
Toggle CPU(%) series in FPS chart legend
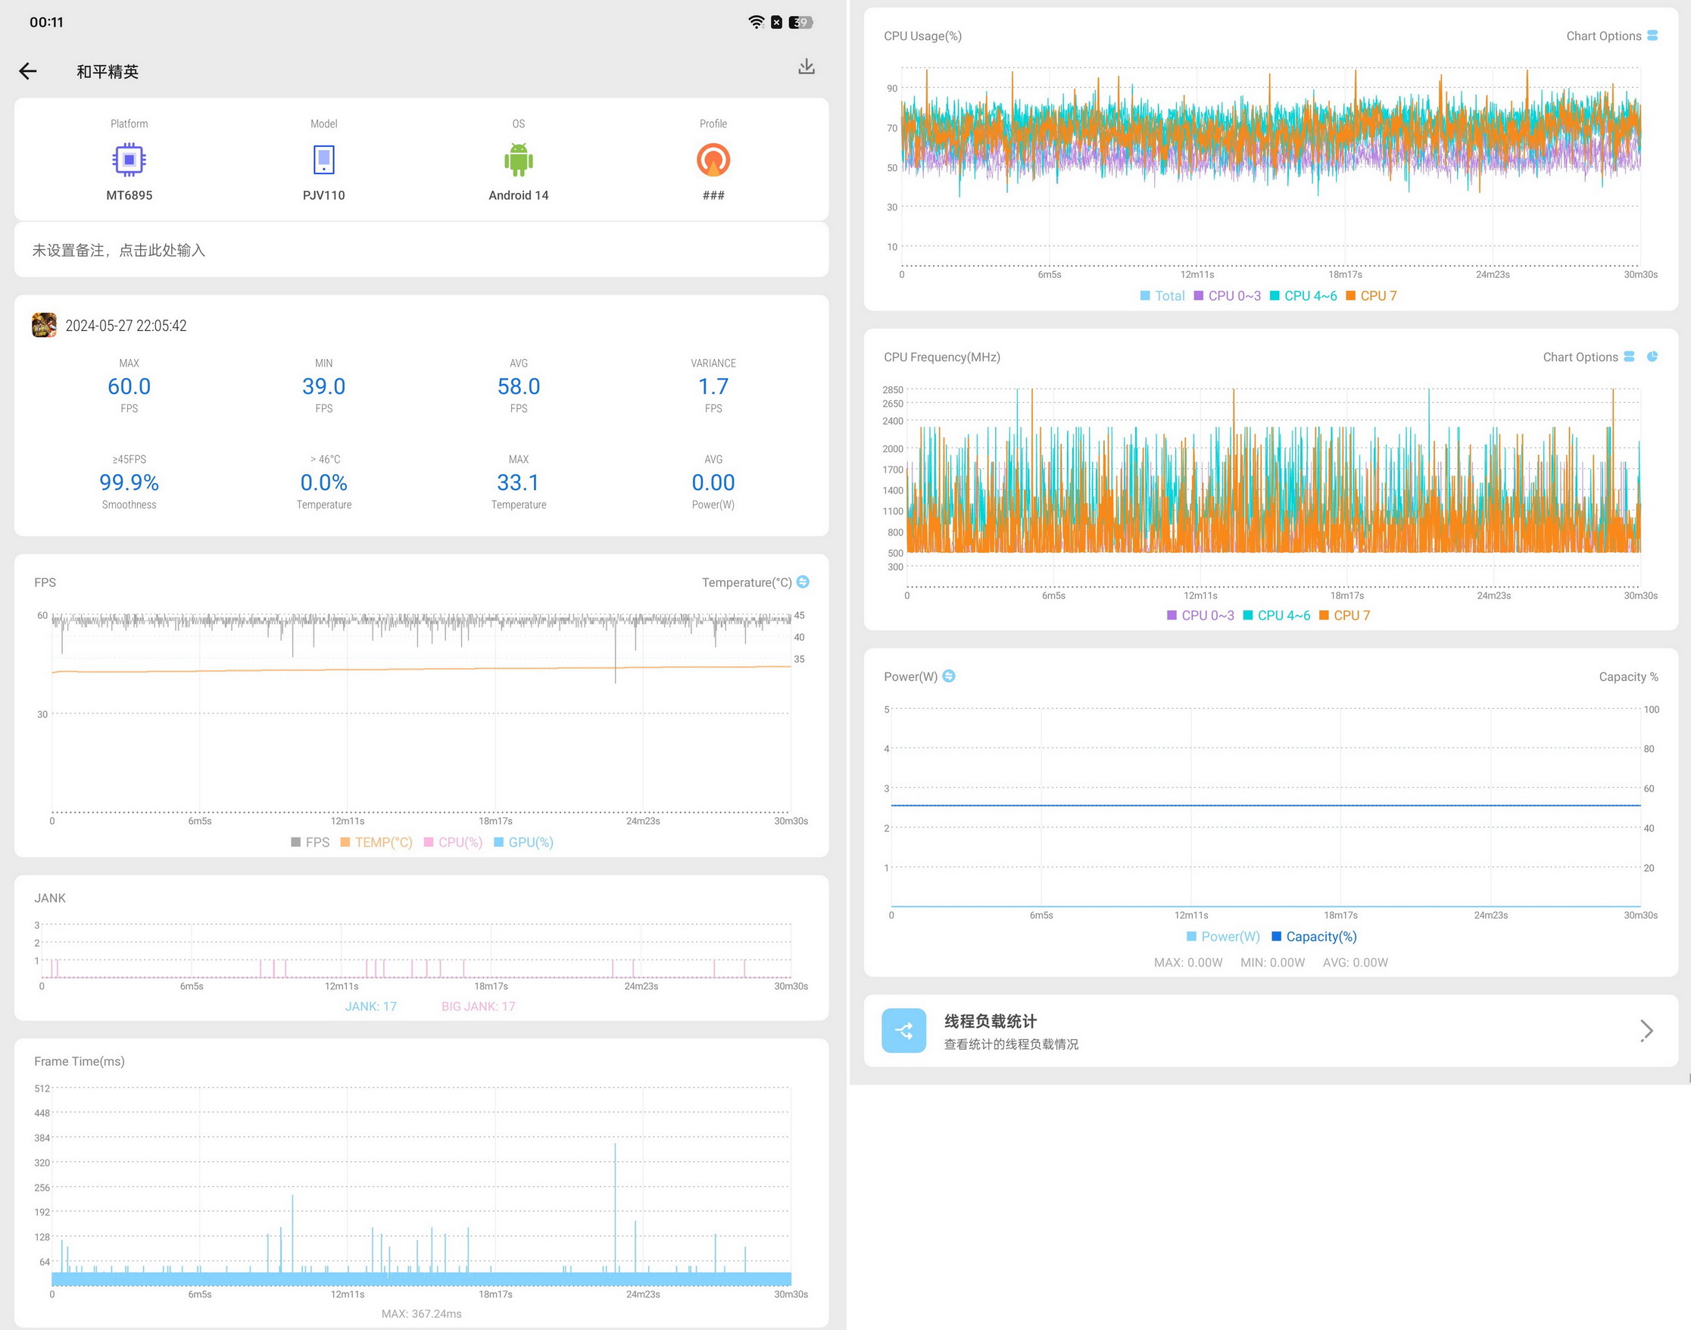point(453,841)
